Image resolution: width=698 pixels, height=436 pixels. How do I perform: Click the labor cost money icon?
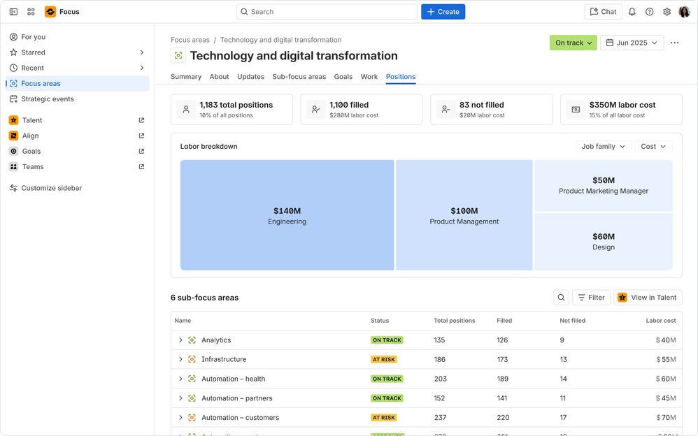click(x=576, y=110)
